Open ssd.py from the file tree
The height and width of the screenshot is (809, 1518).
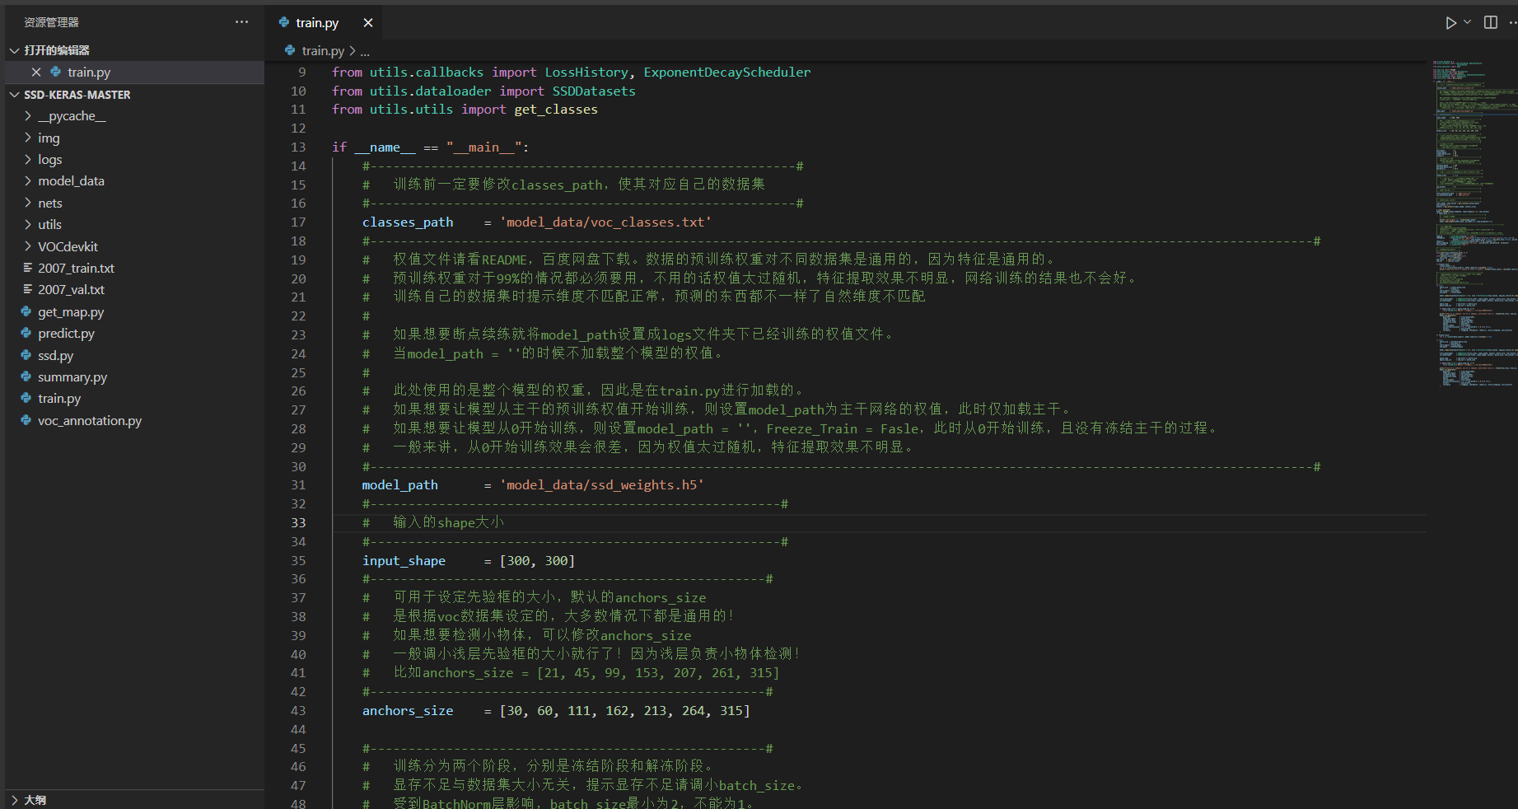tap(55, 355)
